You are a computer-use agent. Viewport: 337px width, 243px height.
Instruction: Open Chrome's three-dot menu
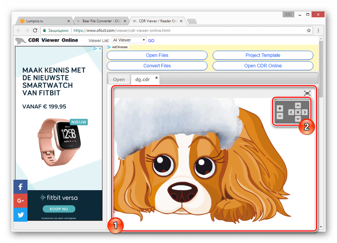click(318, 30)
